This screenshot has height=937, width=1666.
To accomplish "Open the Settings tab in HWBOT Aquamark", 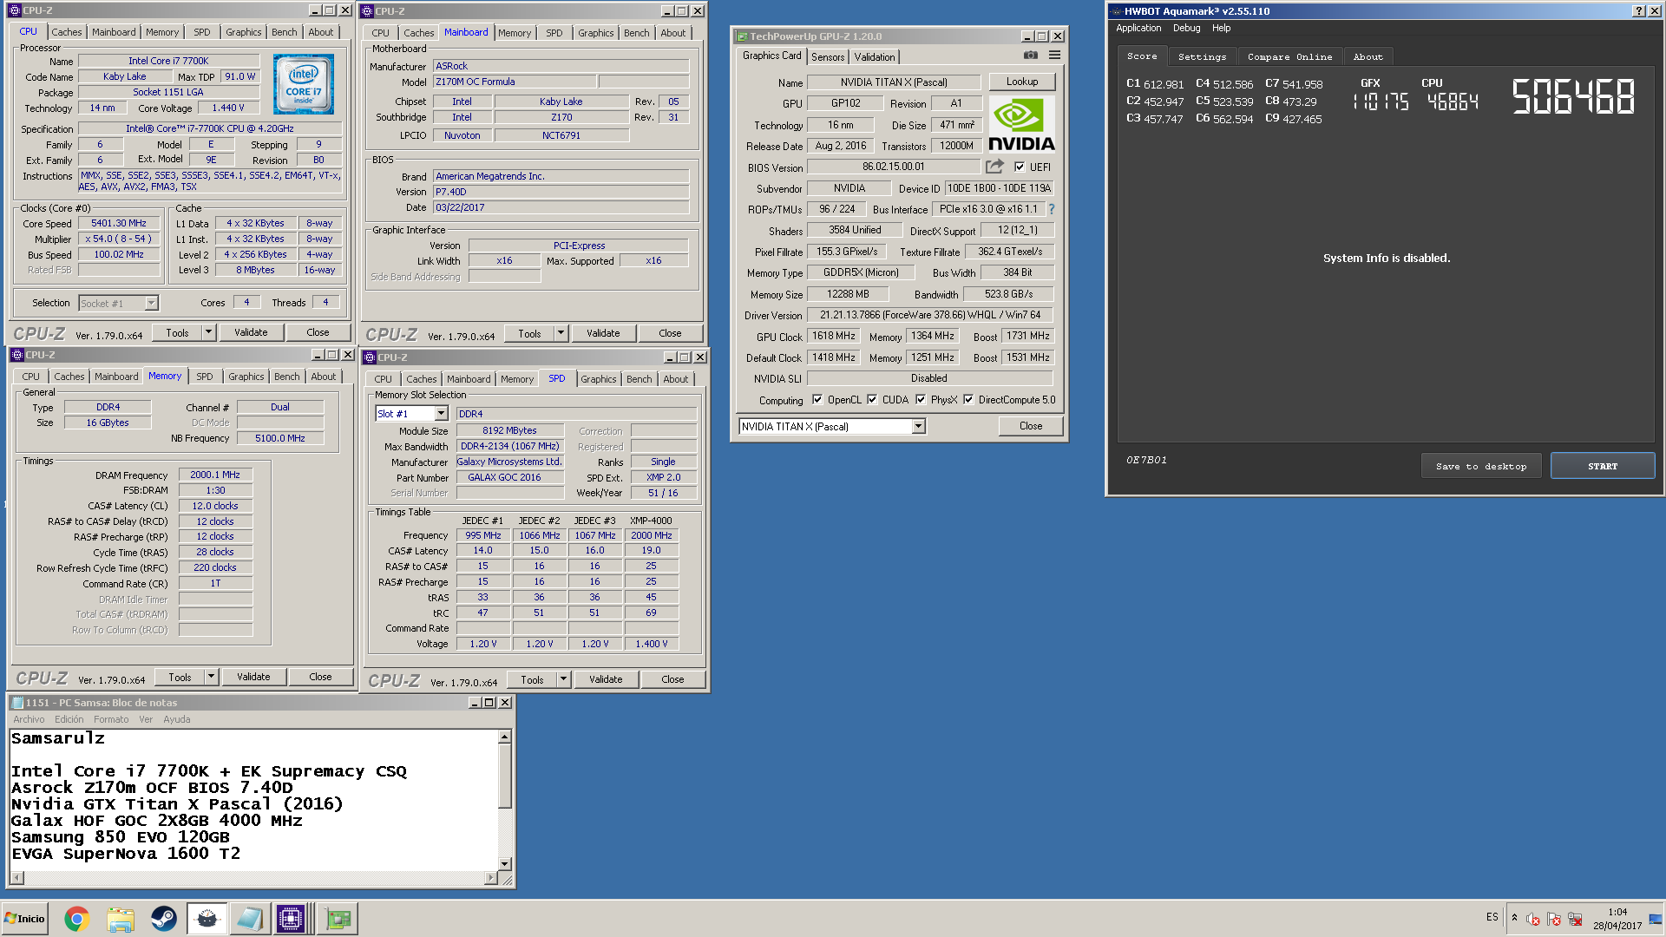I will pyautogui.click(x=1202, y=57).
